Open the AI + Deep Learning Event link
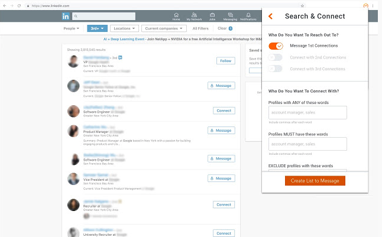The image size is (382, 237). tap(124, 39)
